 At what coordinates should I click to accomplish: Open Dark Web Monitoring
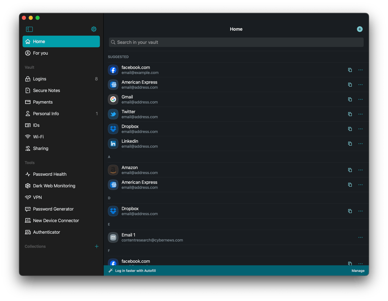(61, 186)
